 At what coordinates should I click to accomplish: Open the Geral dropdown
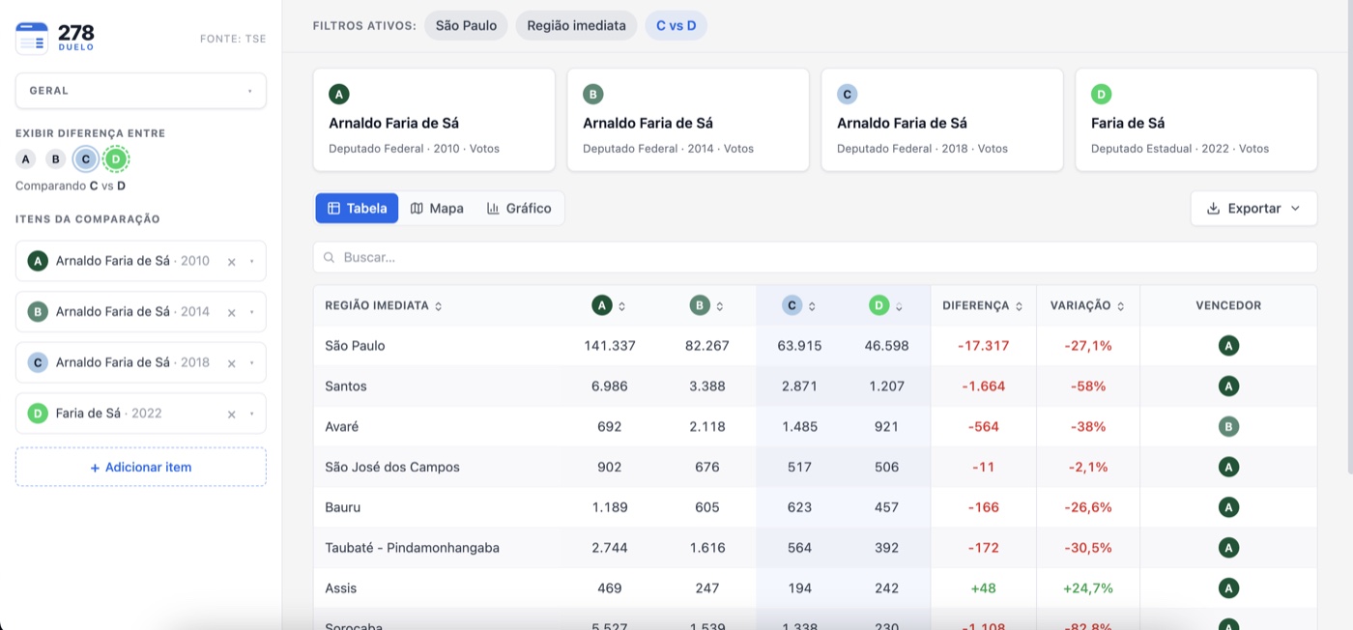[x=141, y=91]
